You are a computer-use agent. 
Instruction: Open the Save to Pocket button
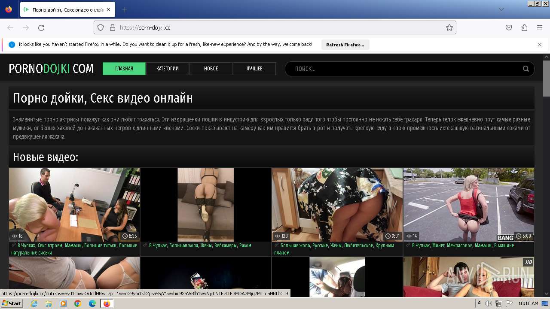point(509,27)
